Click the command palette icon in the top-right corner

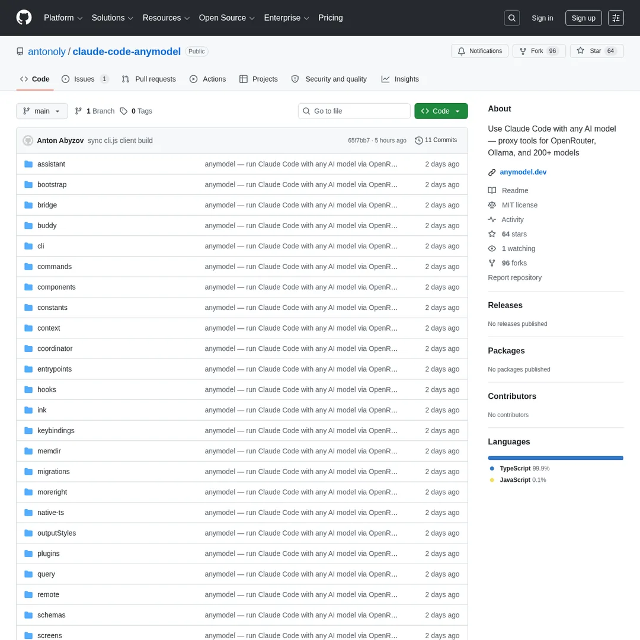[616, 18]
